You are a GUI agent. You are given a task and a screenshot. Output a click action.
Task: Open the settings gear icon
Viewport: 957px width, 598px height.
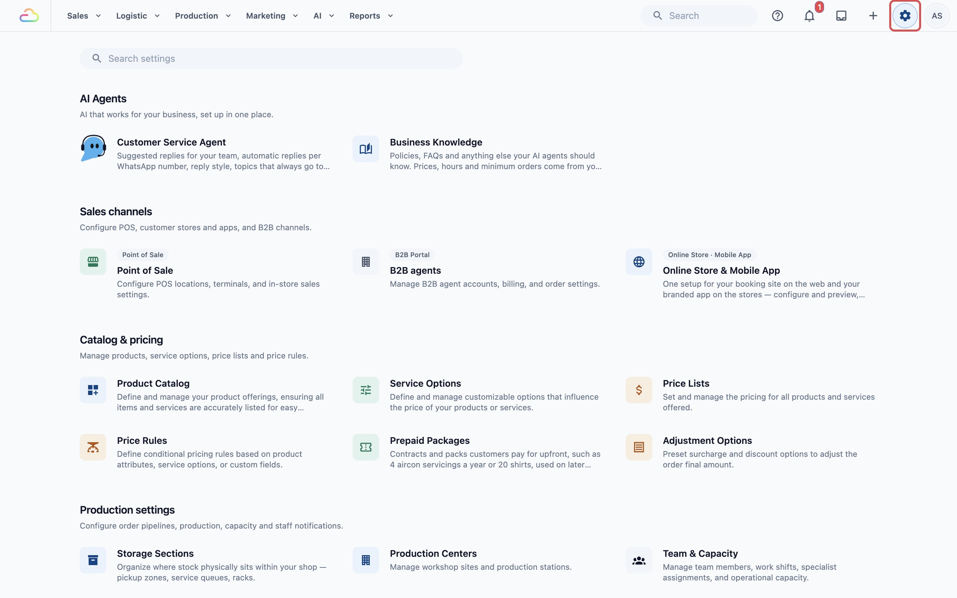(x=905, y=16)
